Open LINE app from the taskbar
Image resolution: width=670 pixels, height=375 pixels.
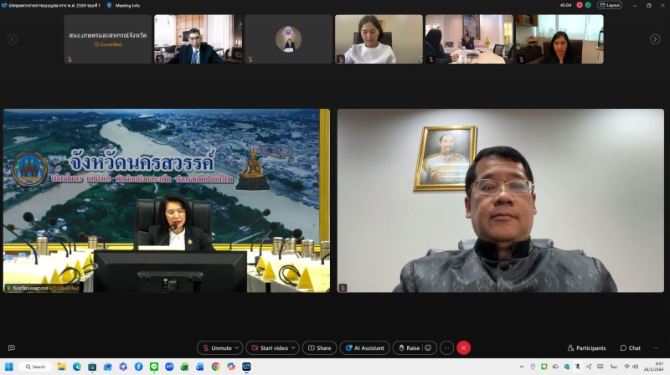[x=154, y=367]
